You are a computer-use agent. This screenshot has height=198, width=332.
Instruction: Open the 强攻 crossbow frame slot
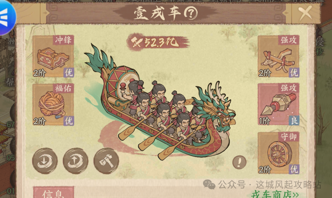coord(278,56)
